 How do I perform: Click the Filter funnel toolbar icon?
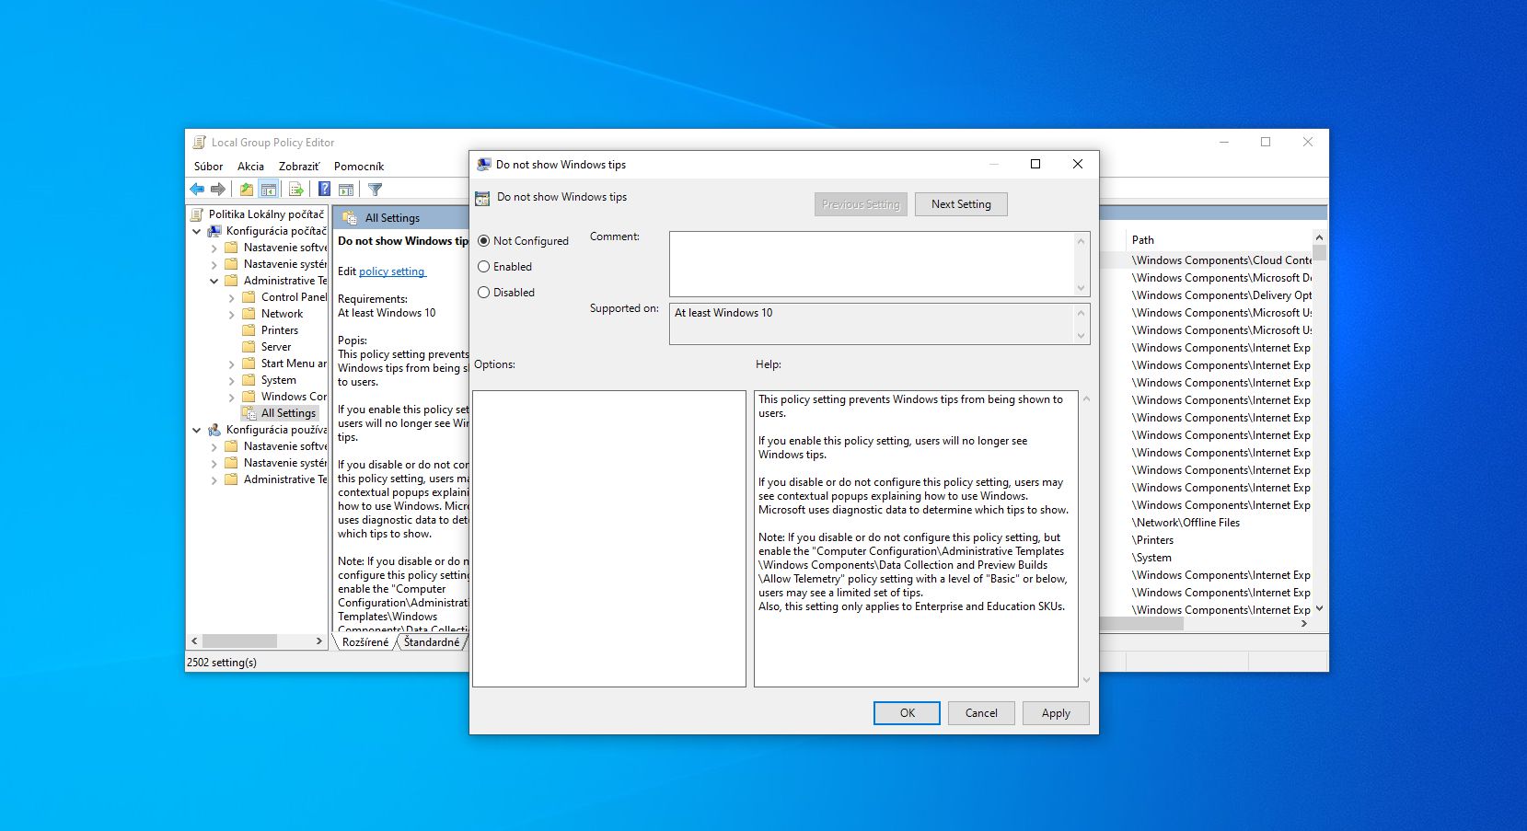376,190
